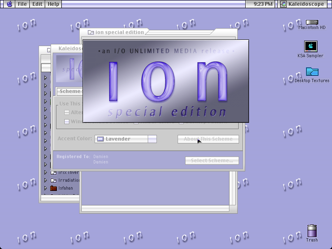Click the vertical scrollbar of ion special edition window
The height and width of the screenshot is (249, 332).
[x=232, y=188]
